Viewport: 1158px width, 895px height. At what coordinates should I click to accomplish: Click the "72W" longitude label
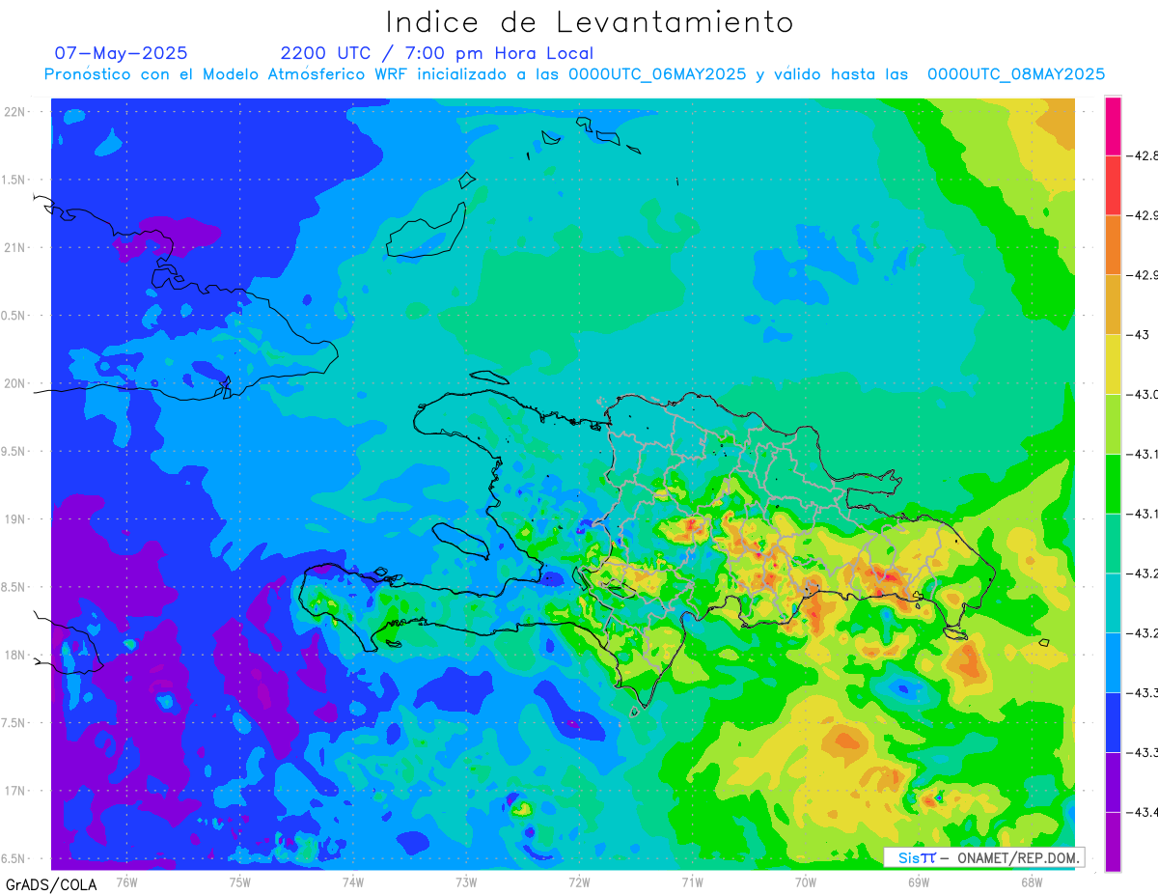tap(579, 881)
